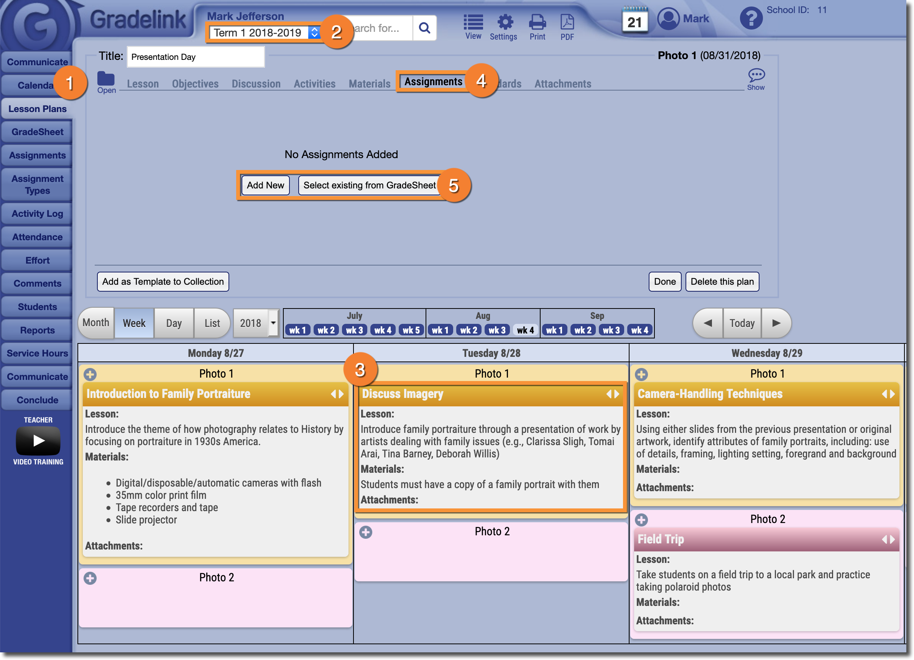Switch to the Objectives tab
Screen dimensions: 914x660
coord(195,84)
